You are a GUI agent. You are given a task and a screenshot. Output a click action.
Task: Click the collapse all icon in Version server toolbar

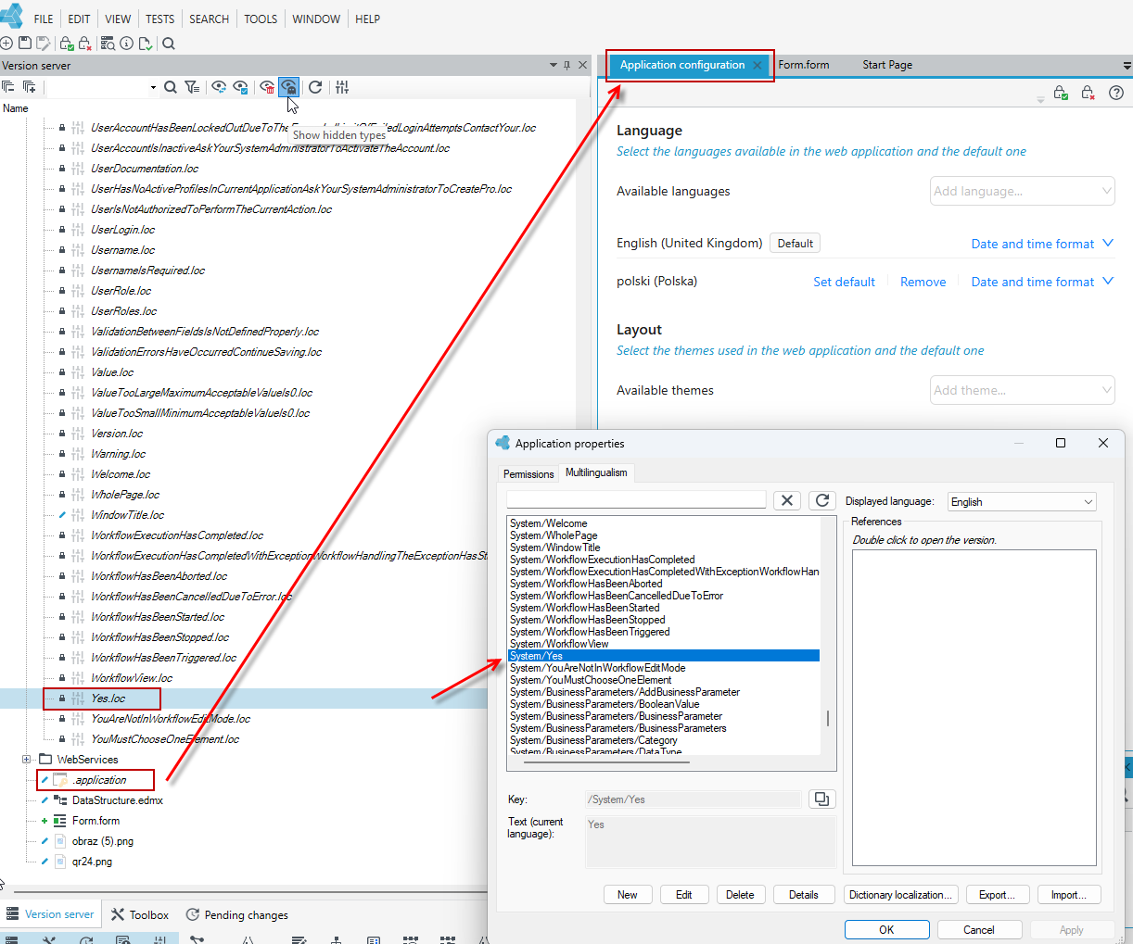[x=7, y=87]
